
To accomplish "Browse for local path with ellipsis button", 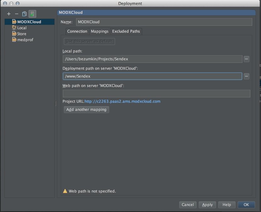I will [x=246, y=59].
